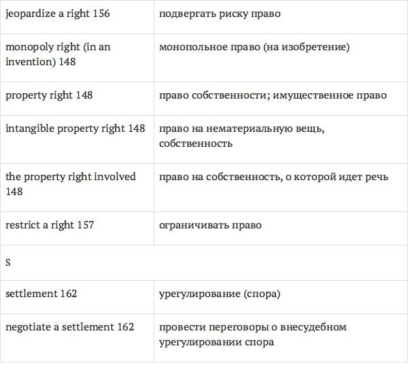
Task: Click 'право на нематериальную вещь' translation
Action: (241, 129)
